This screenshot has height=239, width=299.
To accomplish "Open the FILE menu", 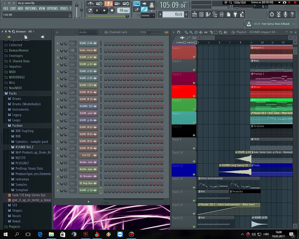I will point(6,9).
